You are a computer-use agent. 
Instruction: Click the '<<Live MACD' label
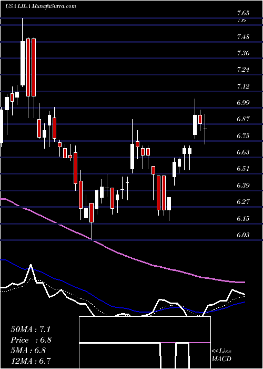click(x=221, y=355)
